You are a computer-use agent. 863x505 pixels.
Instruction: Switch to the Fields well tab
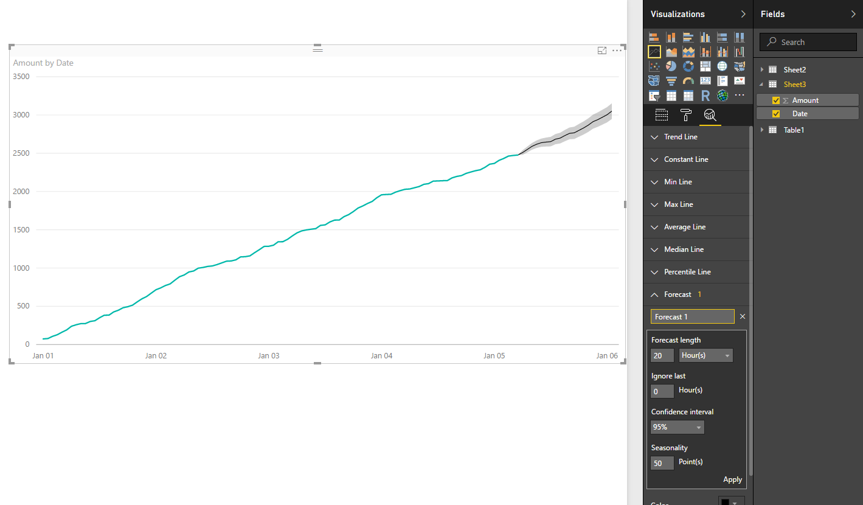point(662,114)
